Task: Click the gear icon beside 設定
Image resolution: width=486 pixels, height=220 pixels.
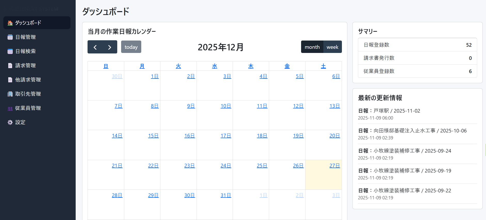Action: (x=10, y=122)
